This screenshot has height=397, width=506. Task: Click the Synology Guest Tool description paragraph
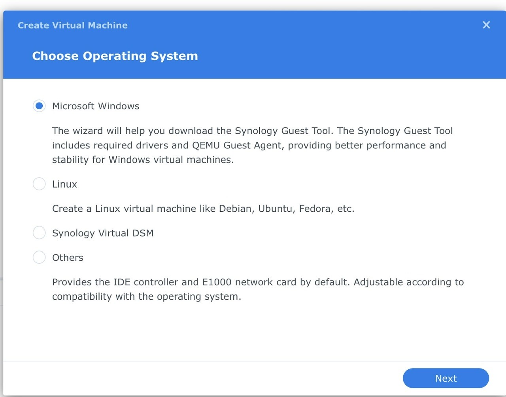coord(252,145)
